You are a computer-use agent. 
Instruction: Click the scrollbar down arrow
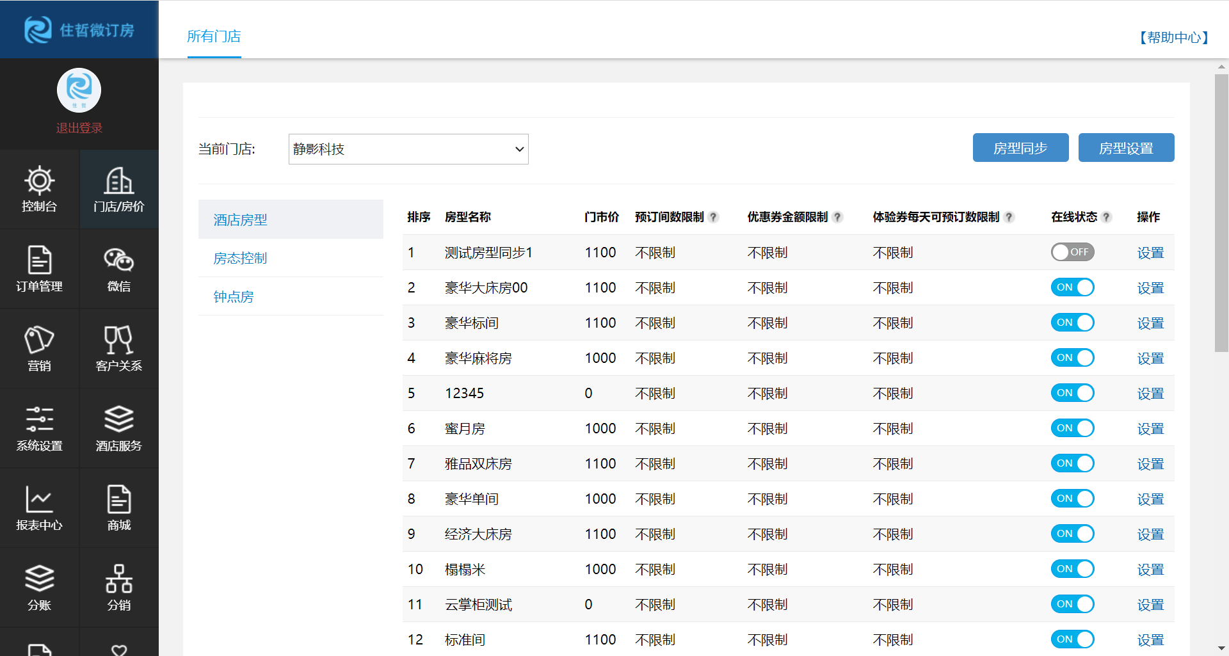(1221, 648)
